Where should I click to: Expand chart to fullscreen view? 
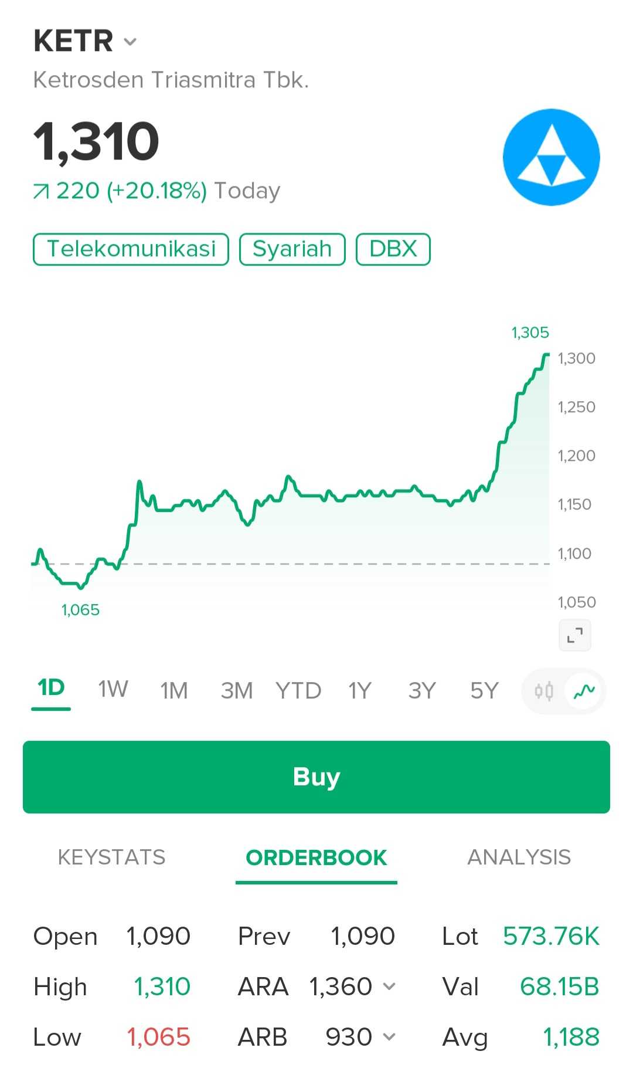(x=574, y=635)
